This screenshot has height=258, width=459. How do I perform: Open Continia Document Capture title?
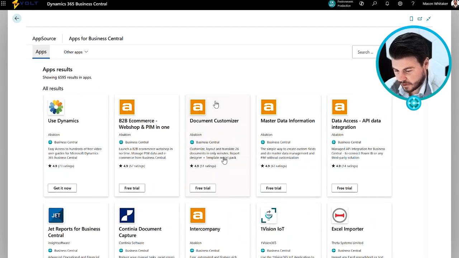(x=140, y=232)
